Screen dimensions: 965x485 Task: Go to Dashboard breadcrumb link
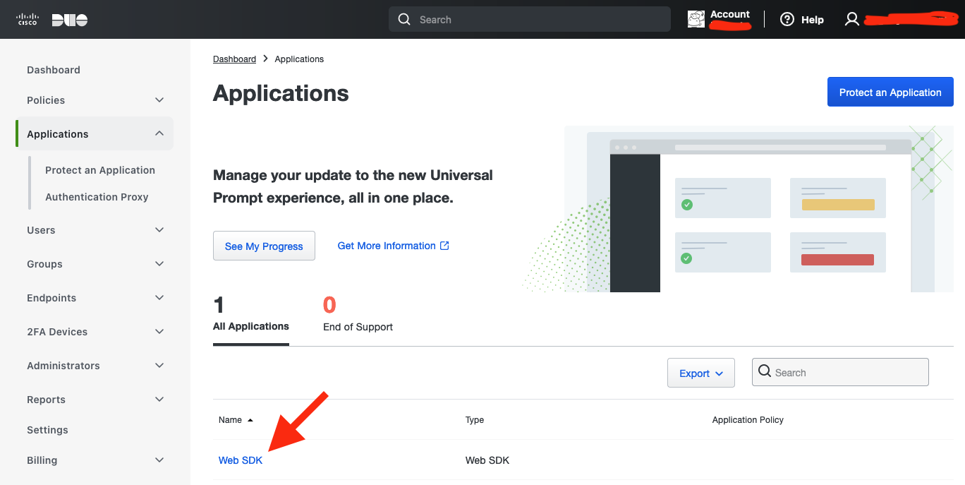click(234, 59)
